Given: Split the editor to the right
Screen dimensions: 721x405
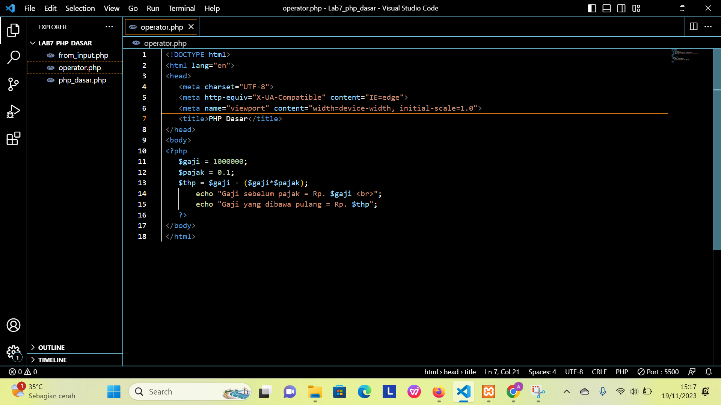Looking at the screenshot, I should (x=694, y=27).
